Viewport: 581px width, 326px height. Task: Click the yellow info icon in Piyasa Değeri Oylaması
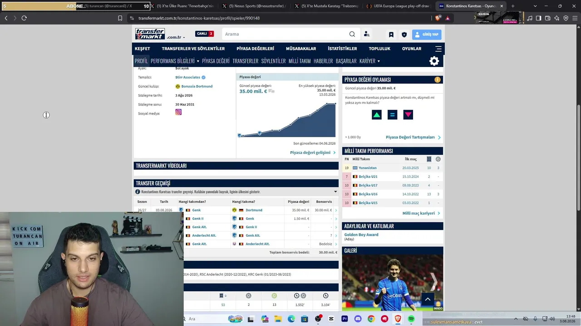pyautogui.click(x=438, y=80)
